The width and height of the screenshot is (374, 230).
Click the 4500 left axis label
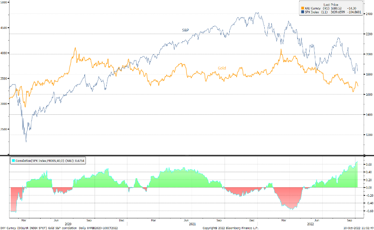click(x=3, y=28)
